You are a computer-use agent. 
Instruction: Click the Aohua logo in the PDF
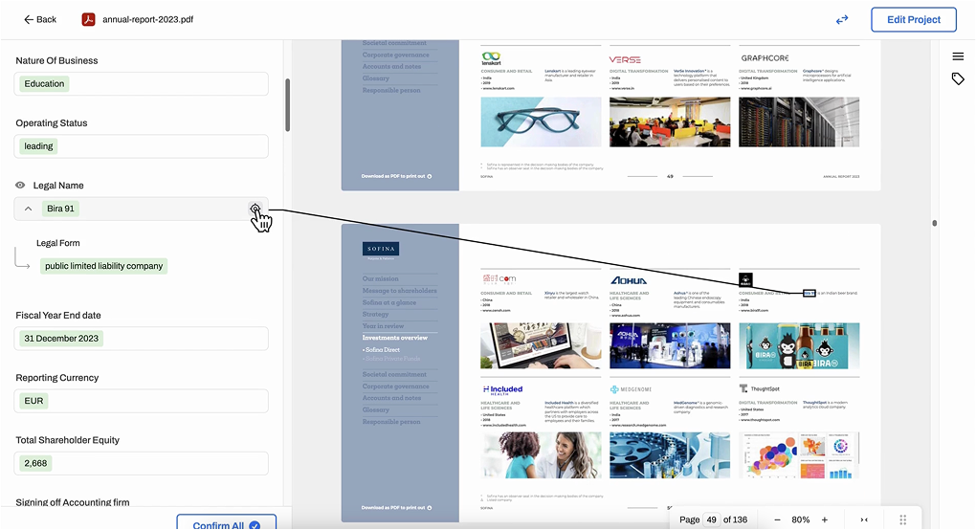[x=629, y=280]
